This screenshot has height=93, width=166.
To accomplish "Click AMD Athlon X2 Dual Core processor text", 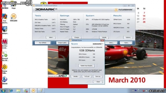I will click(100, 25).
